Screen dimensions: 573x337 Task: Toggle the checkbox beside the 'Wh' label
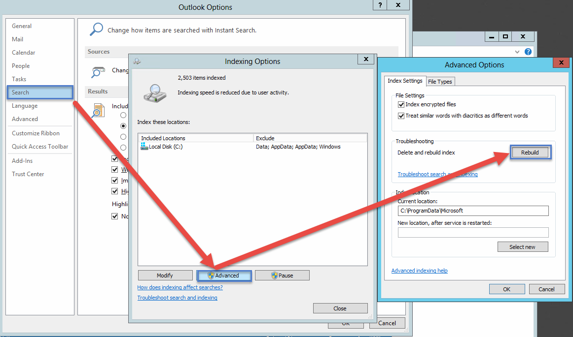coord(115,170)
